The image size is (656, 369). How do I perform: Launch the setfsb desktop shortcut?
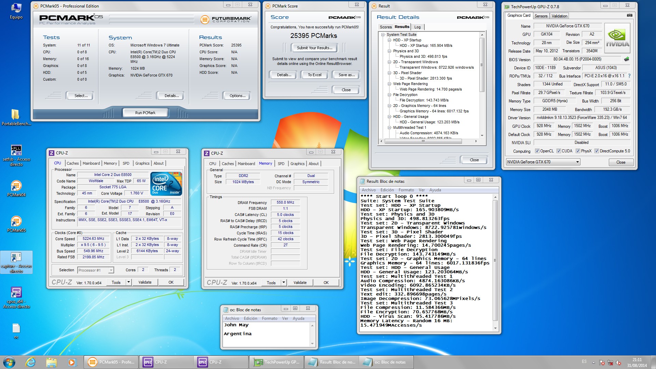pos(16,155)
